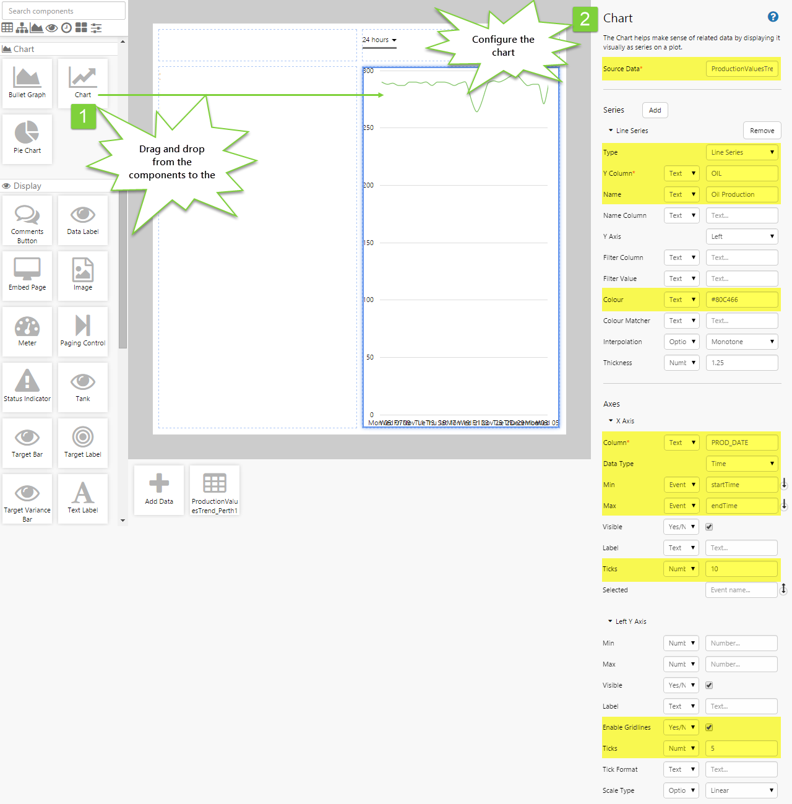
Task: Open the Thickness value-type dropdown
Action: [x=682, y=363]
